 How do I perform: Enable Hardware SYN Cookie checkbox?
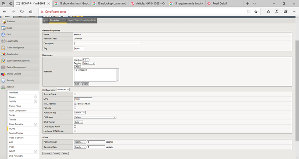pos(75,131)
